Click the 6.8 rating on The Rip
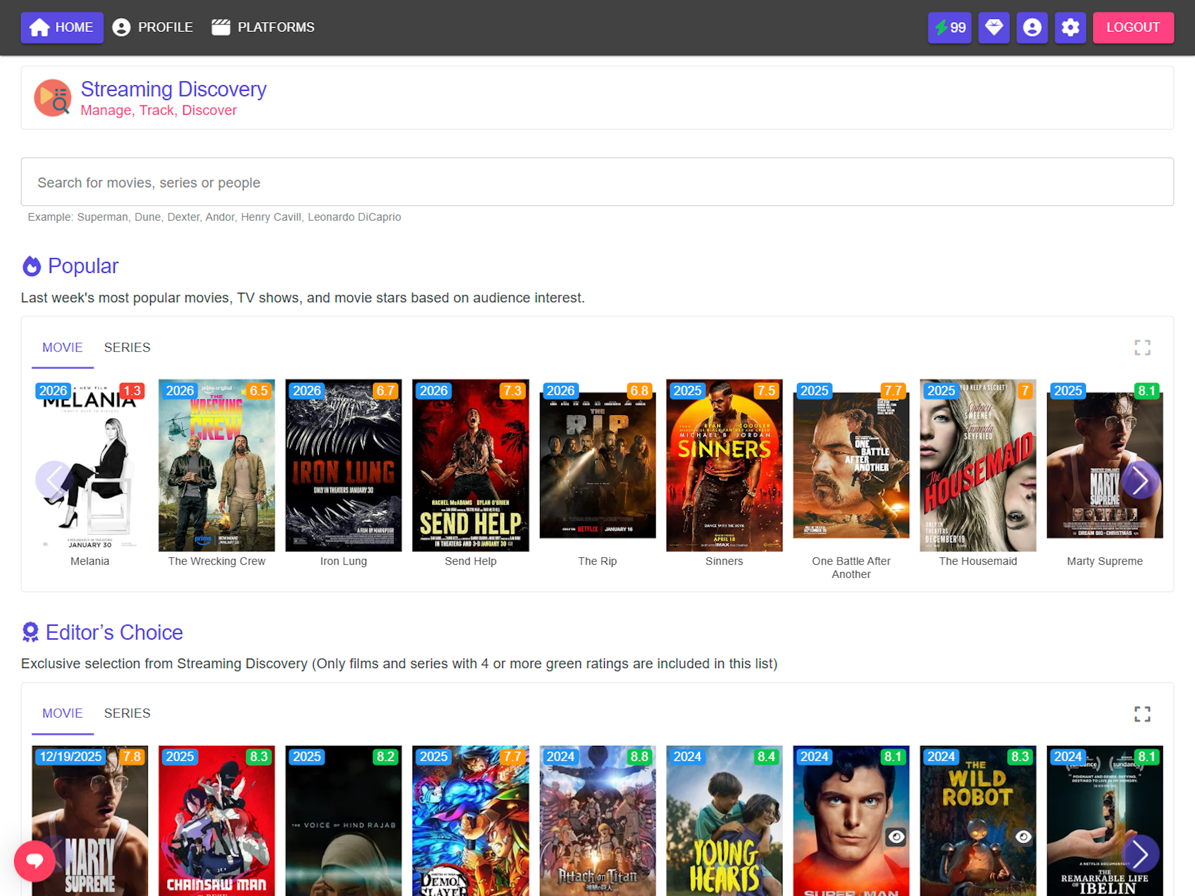The width and height of the screenshot is (1195, 896). 639,391
